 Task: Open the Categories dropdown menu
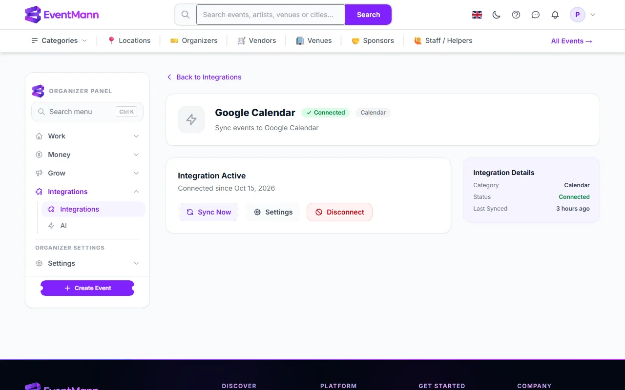point(59,40)
